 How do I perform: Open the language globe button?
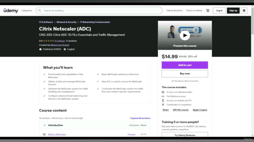coord(244,11)
